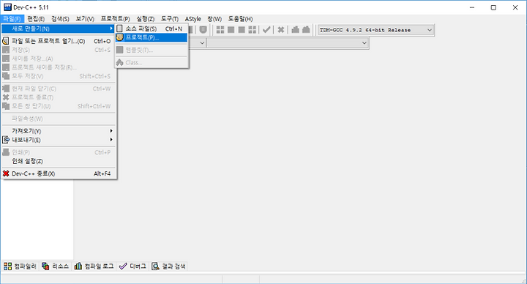Click the purple checkmark icon on the 디버그 tab
The height and width of the screenshot is (284, 527).
coord(123,266)
